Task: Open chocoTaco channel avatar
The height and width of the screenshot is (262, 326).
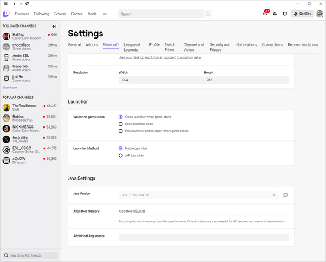Action: [6, 47]
